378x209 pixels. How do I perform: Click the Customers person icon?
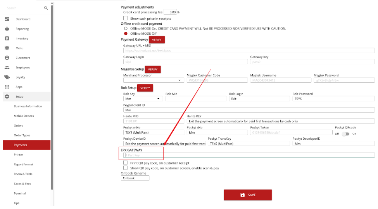(x=7, y=58)
